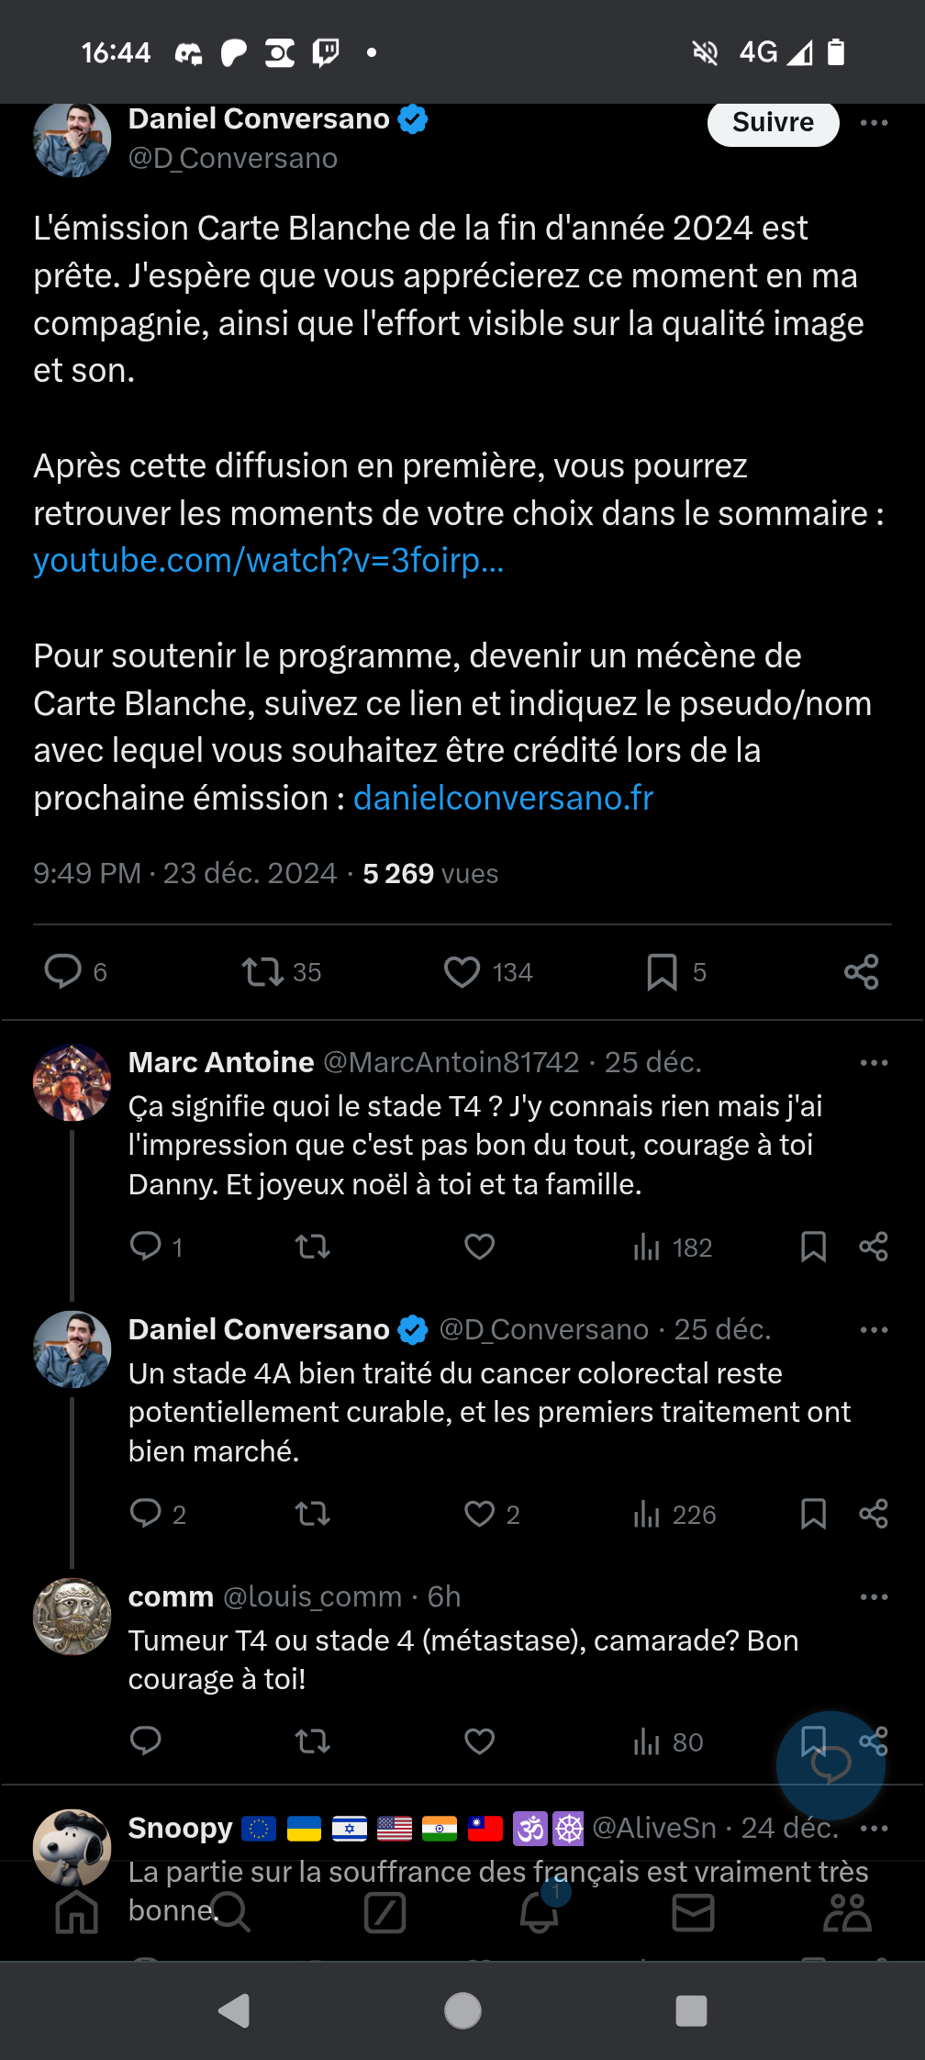Open the notifications bell tab
Screen dimensions: 925x2060
pyautogui.click(x=540, y=1911)
